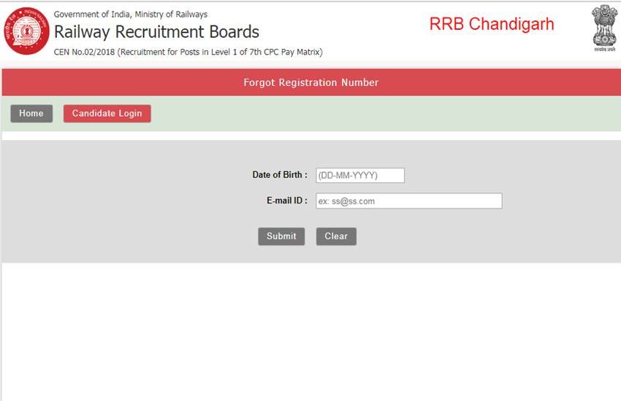
Task: Go to the Home page
Action: coord(31,114)
